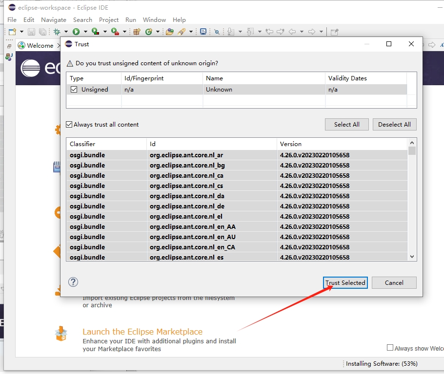Click the Back navigation arrow in toolbar
The height and width of the screenshot is (374, 444).
[x=292, y=32]
